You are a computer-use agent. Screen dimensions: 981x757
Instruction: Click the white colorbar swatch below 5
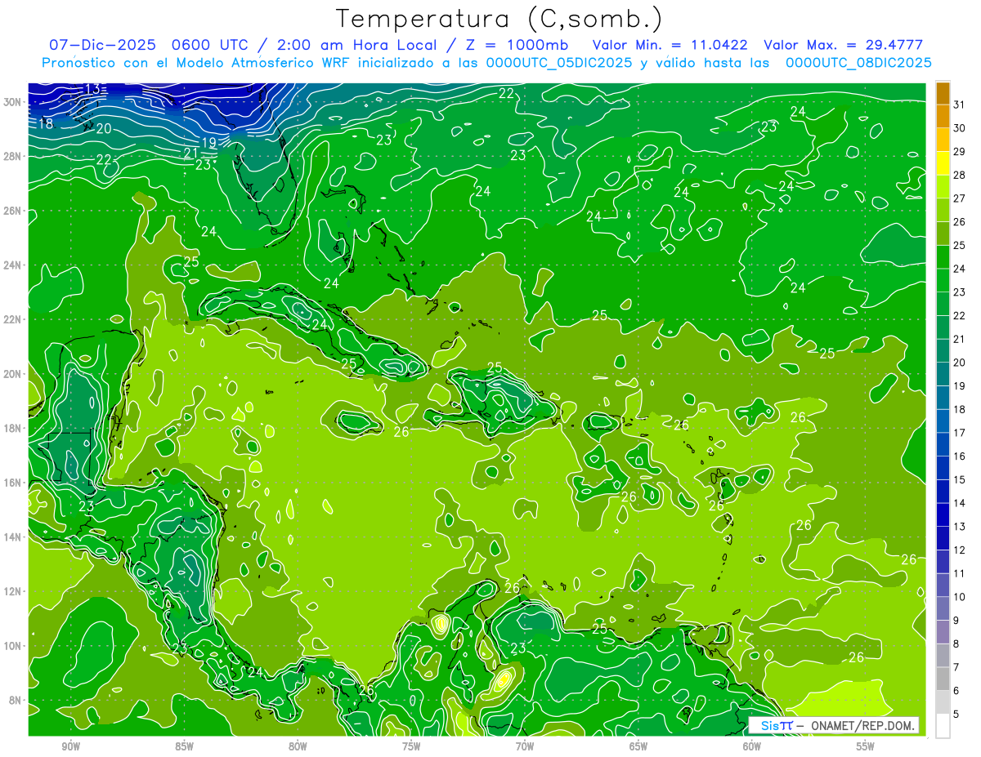pos(943,726)
